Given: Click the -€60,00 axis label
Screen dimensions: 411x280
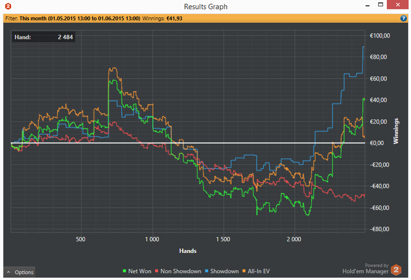Looking at the screenshot, I should [379, 207].
